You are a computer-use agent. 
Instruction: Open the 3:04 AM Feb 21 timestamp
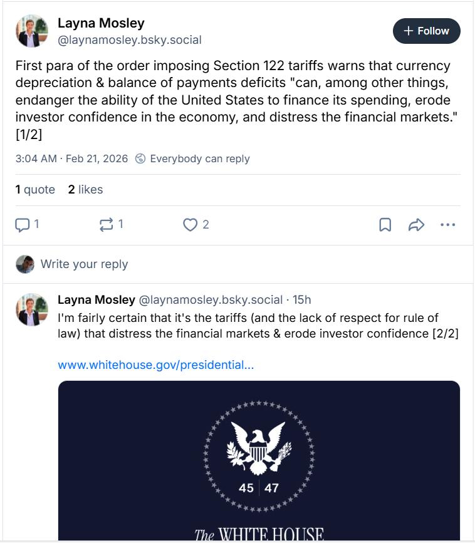pos(71,158)
